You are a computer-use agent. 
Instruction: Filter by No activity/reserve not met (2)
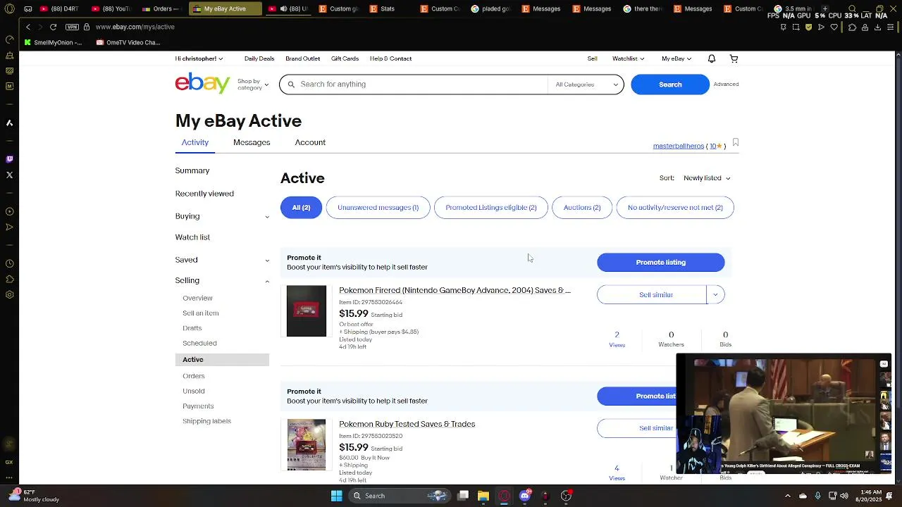click(x=675, y=207)
